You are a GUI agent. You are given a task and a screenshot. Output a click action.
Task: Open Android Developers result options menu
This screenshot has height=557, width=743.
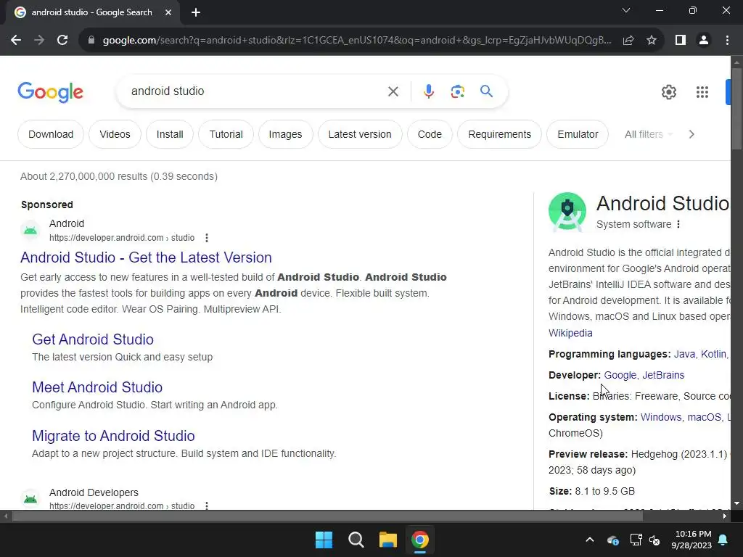click(207, 506)
